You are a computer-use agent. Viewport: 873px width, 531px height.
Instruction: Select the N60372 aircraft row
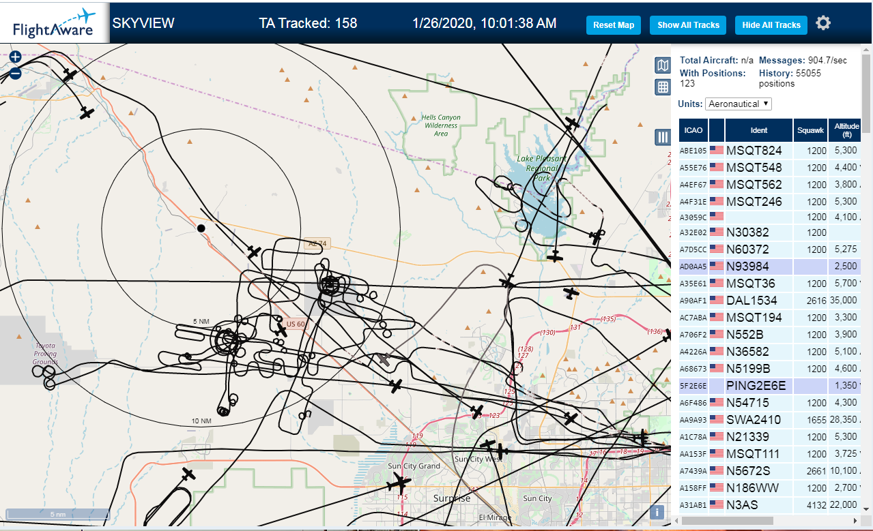tap(770, 249)
